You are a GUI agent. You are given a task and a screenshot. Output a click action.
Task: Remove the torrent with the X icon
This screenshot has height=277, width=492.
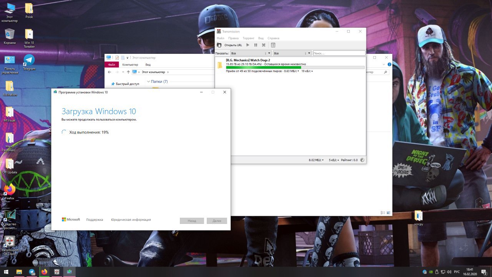click(264, 45)
